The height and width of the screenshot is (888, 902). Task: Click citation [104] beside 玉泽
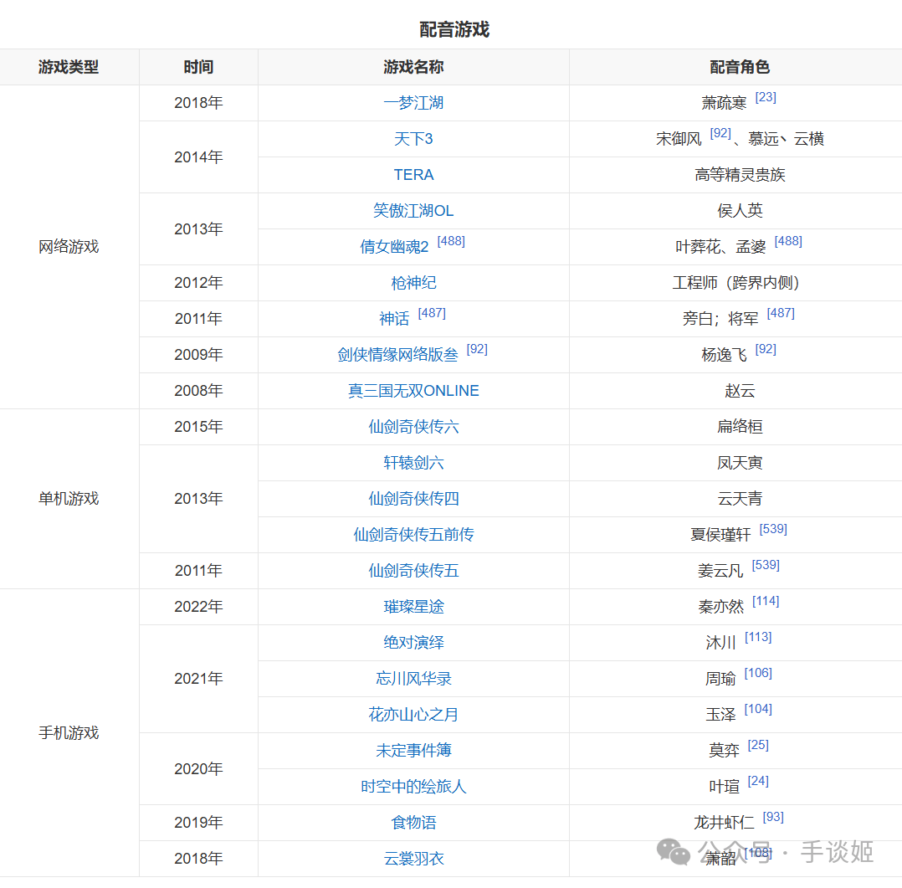click(x=758, y=709)
